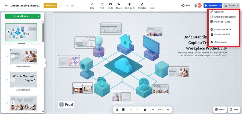Select frame 2 What is Microsoft Copilot thumbnail

[23, 79]
